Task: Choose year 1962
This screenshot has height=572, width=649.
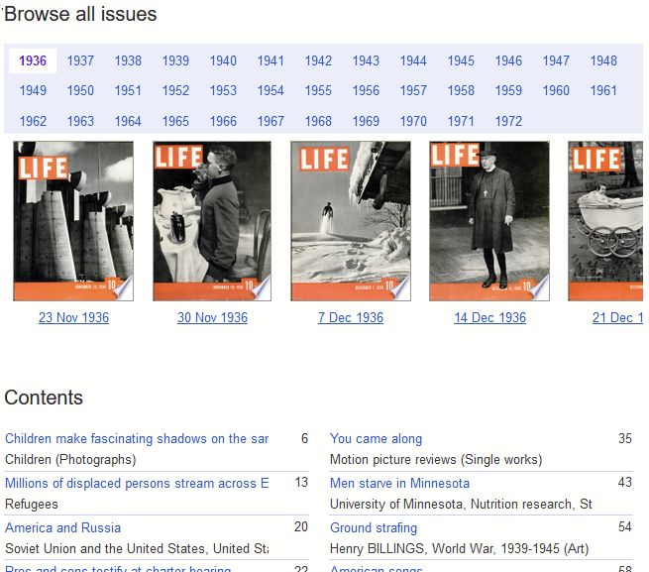Action: point(33,121)
